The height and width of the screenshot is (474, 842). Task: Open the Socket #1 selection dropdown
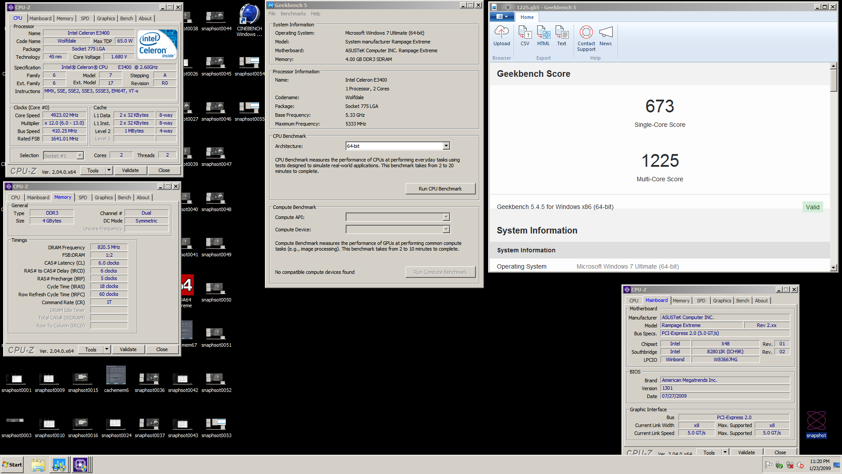pyautogui.click(x=80, y=155)
